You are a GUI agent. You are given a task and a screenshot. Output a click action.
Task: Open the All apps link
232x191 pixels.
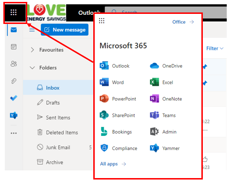(x=113, y=164)
